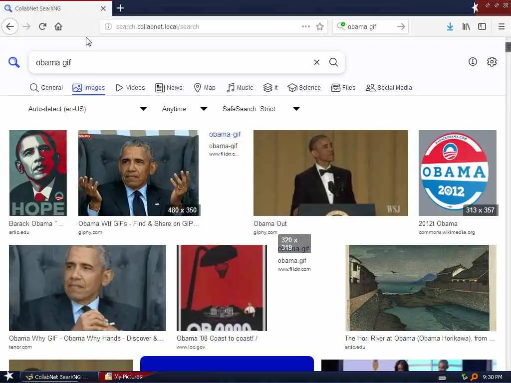Image resolution: width=511 pixels, height=383 pixels.
Task: Run search with magnifier button
Action: (x=333, y=62)
